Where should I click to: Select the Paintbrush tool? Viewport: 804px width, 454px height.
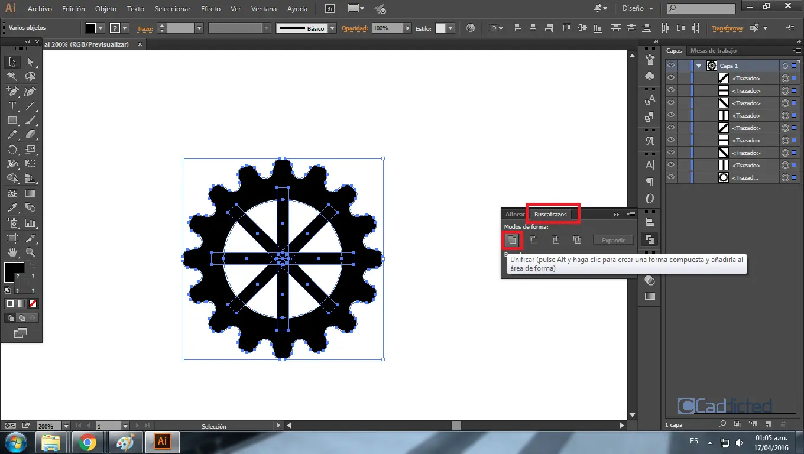coord(30,120)
